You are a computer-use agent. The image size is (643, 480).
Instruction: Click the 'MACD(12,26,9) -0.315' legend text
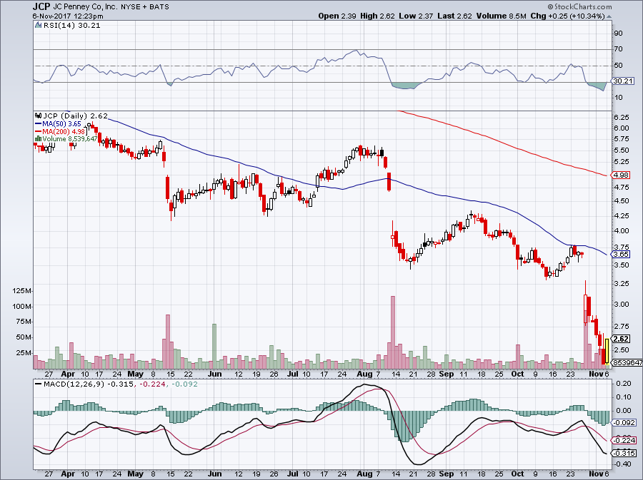[x=89, y=384]
